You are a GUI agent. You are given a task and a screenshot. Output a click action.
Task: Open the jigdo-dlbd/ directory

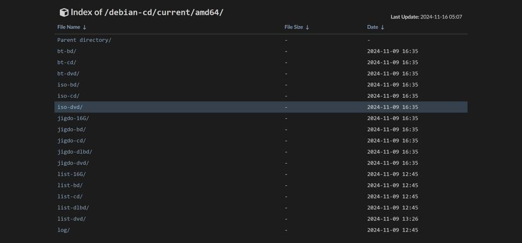coord(74,152)
